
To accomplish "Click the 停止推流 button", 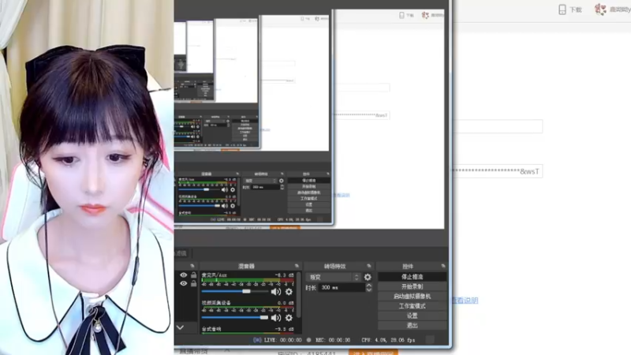I will coord(412,277).
